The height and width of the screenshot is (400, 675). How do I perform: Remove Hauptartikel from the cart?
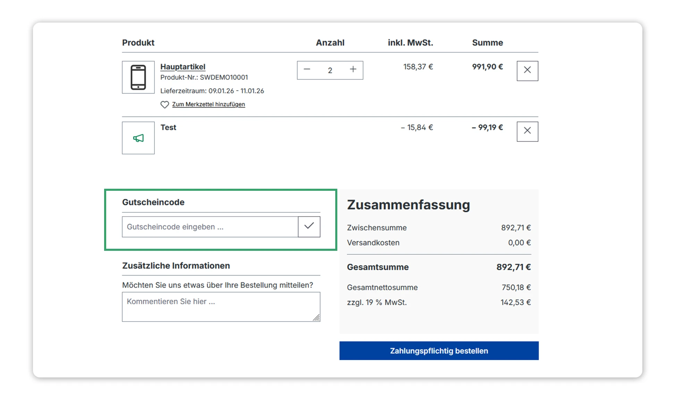pyautogui.click(x=527, y=71)
